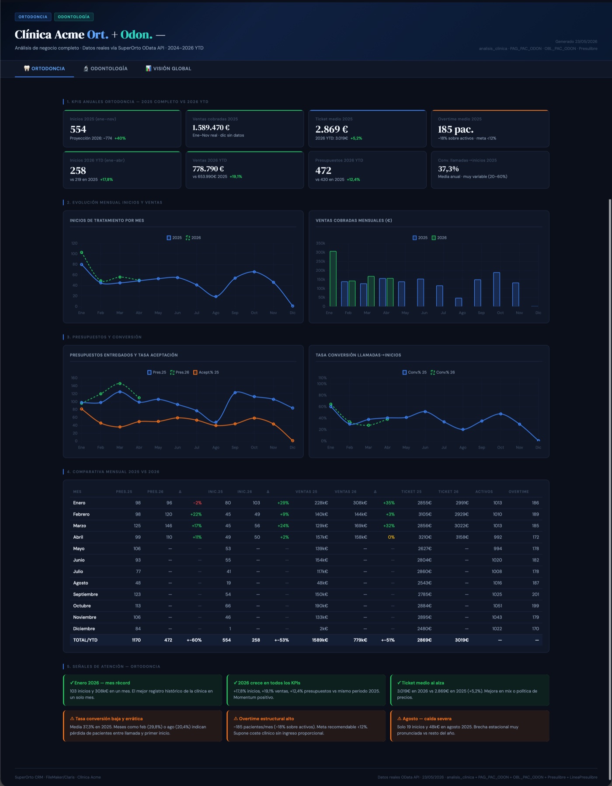Click the Ticket medio 2025 card value 2.869 €
Image resolution: width=612 pixels, height=786 pixels.
click(x=332, y=129)
